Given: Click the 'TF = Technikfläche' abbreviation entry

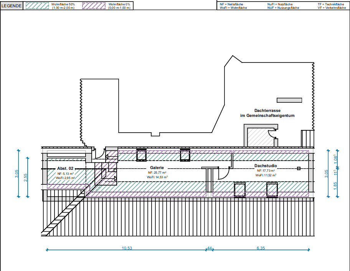Looking at the screenshot, I should coord(331,4).
